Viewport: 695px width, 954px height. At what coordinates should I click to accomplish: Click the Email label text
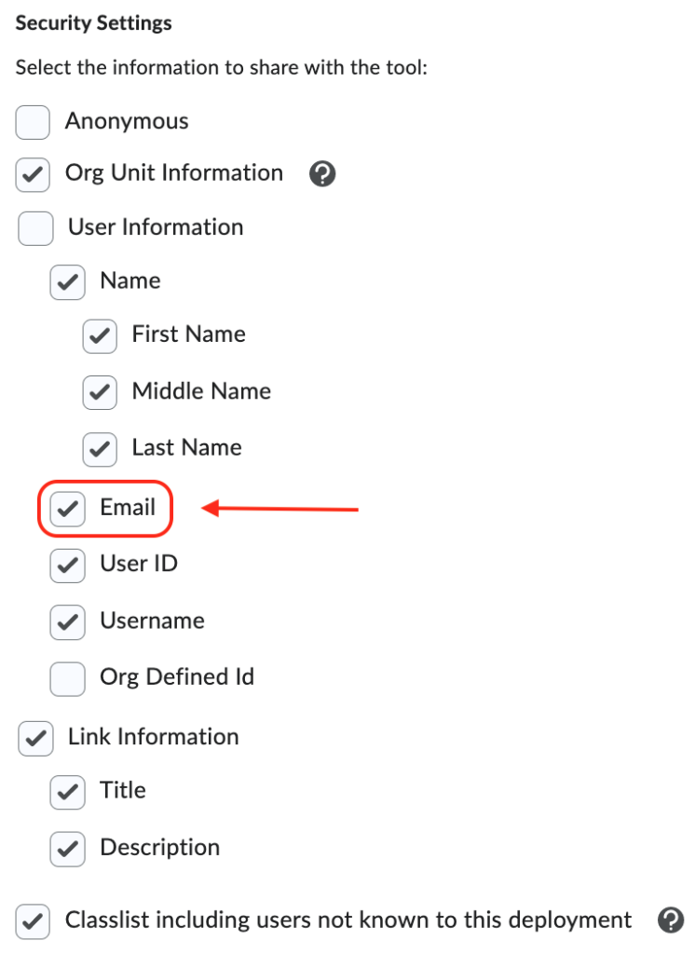coord(128,508)
